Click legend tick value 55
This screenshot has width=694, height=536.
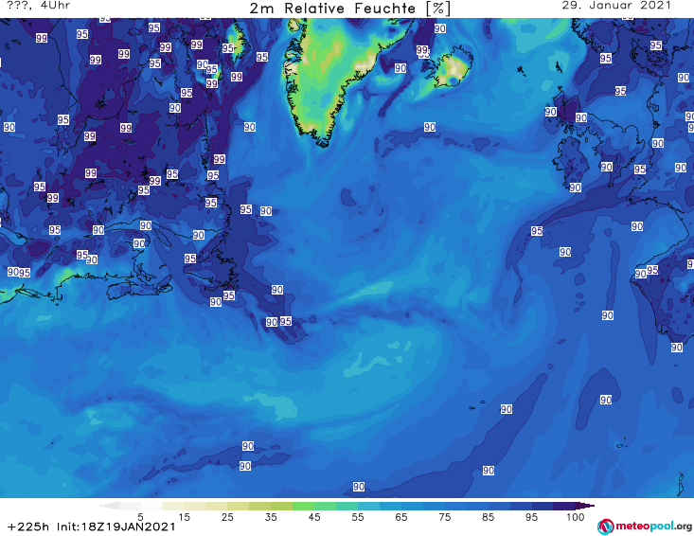pyautogui.click(x=358, y=517)
